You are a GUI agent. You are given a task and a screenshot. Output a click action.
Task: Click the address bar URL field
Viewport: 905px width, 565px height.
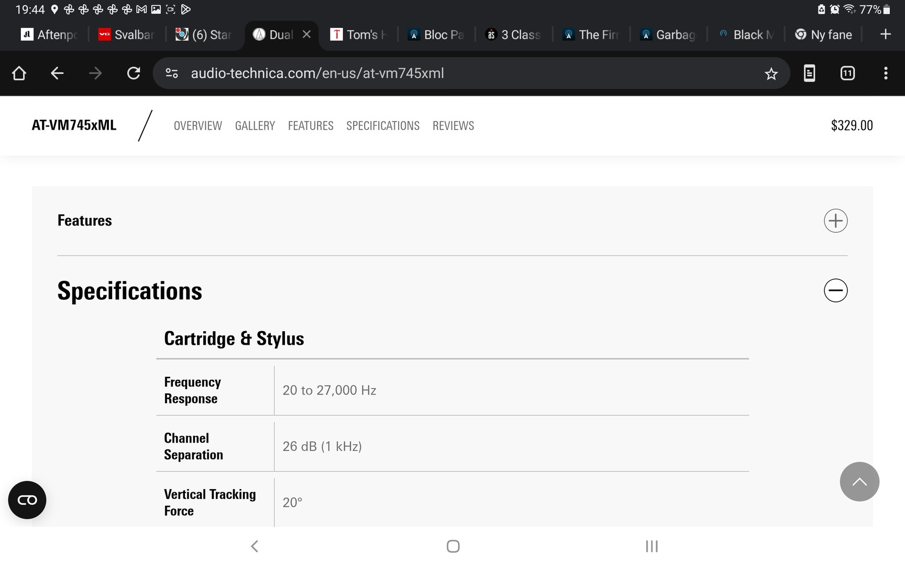click(x=471, y=73)
